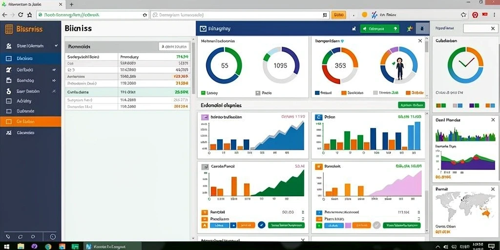
Task: Select the green-highlighted row in the left table
Action: pyautogui.click(x=127, y=92)
